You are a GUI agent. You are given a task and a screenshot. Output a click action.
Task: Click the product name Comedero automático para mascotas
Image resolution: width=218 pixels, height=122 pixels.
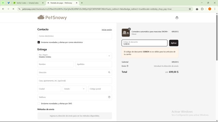(150, 32)
